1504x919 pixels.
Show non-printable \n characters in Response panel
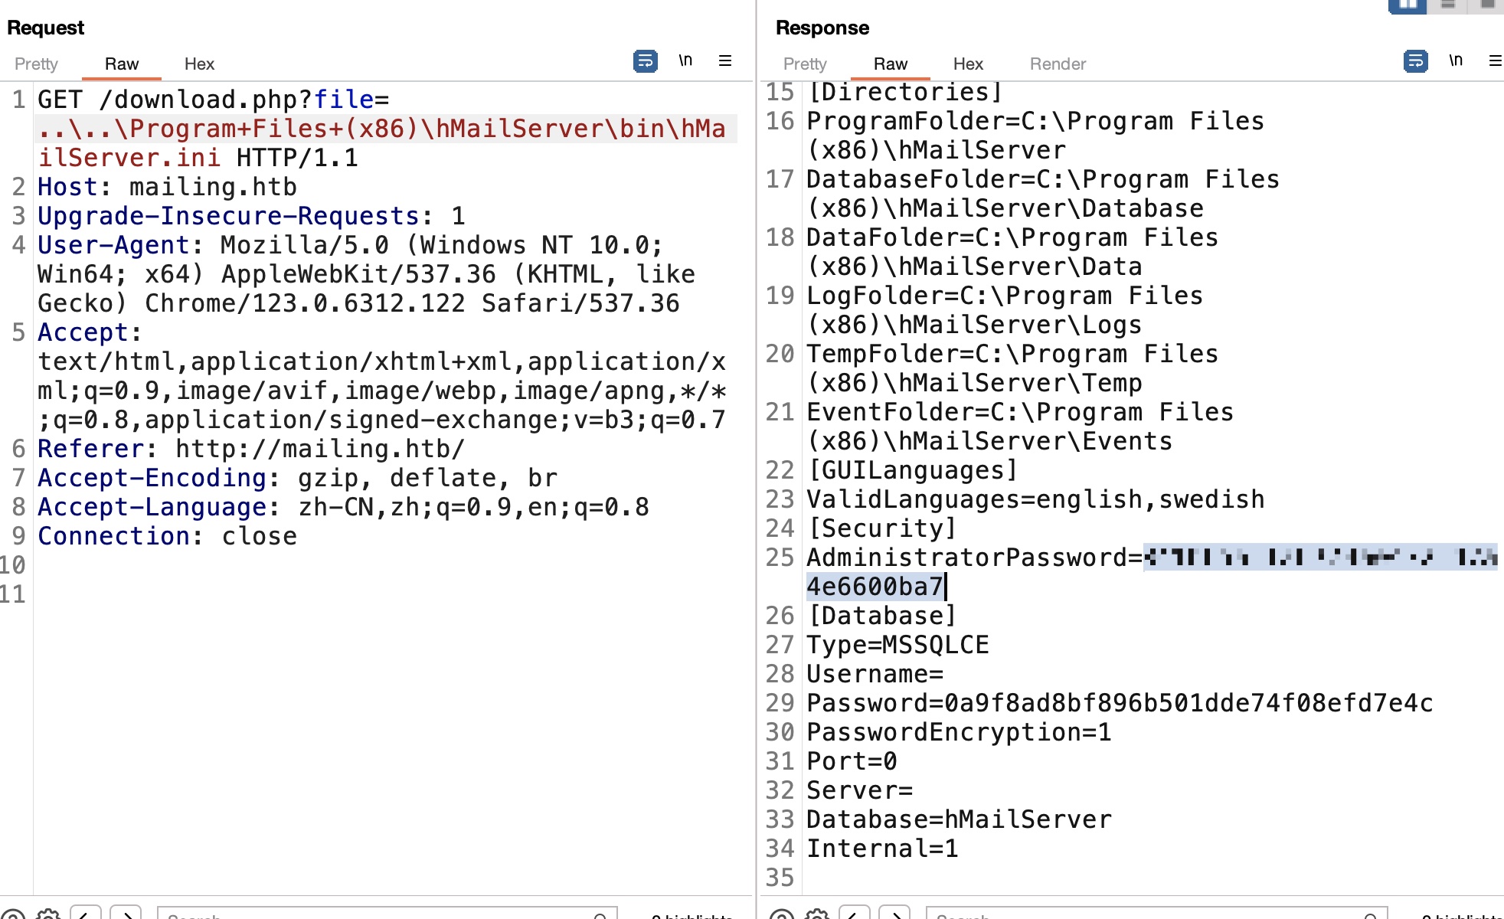pyautogui.click(x=1456, y=61)
